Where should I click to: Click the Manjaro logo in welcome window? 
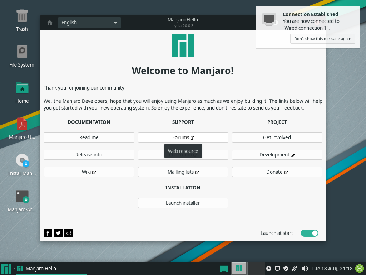183,45
